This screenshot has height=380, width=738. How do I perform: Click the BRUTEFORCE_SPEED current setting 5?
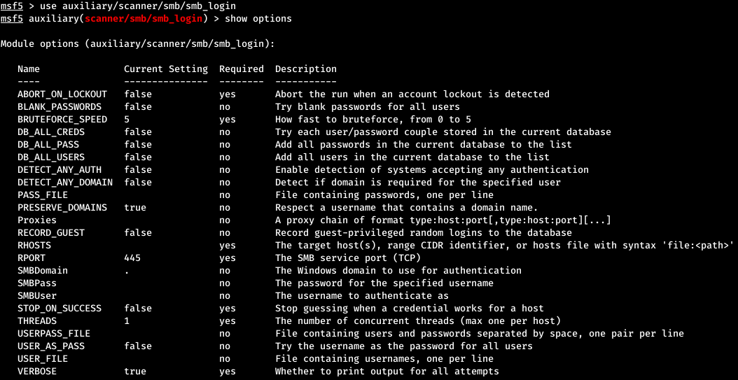(x=127, y=120)
